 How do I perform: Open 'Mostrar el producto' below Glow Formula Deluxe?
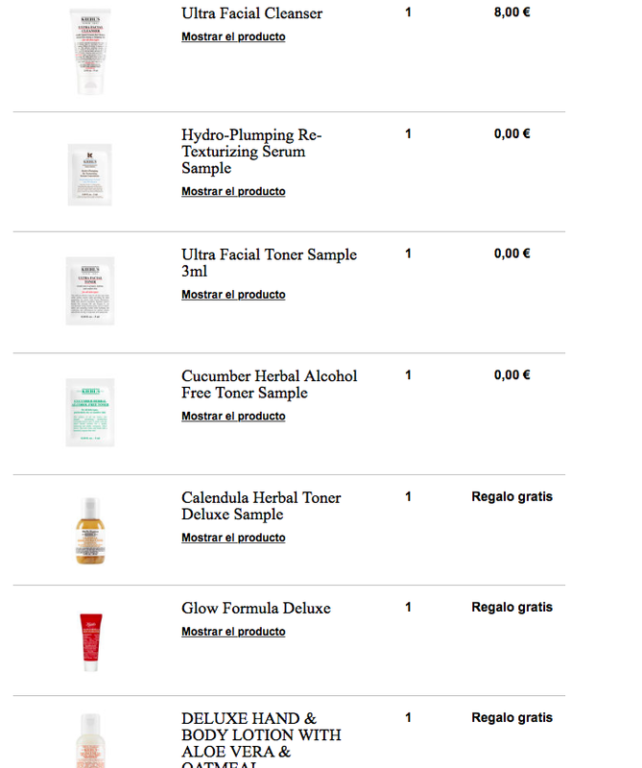coord(233,632)
